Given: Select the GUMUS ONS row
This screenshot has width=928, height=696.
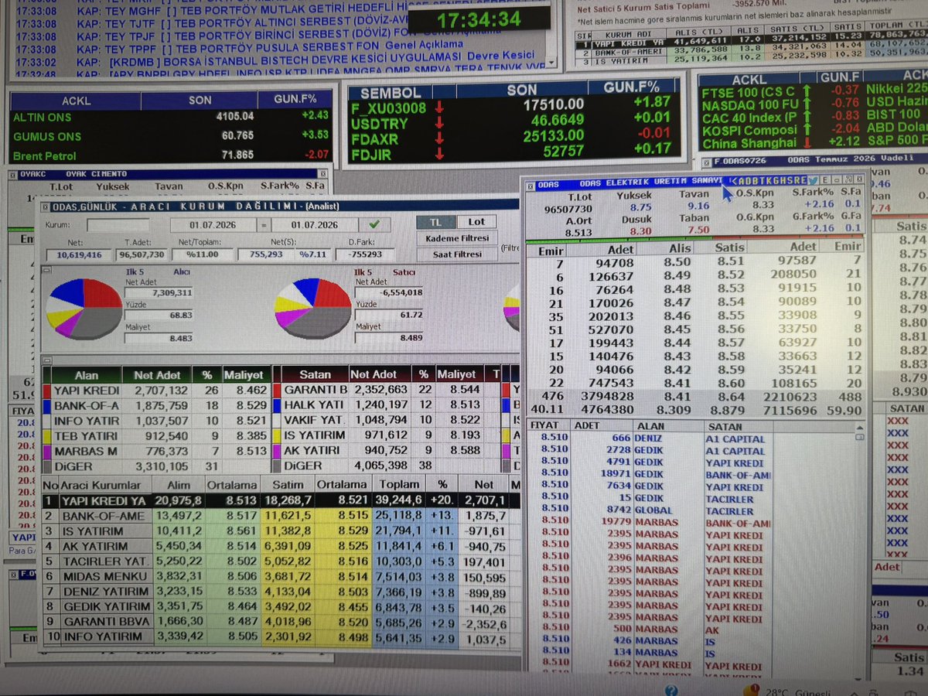Looking at the screenshot, I should [x=170, y=136].
